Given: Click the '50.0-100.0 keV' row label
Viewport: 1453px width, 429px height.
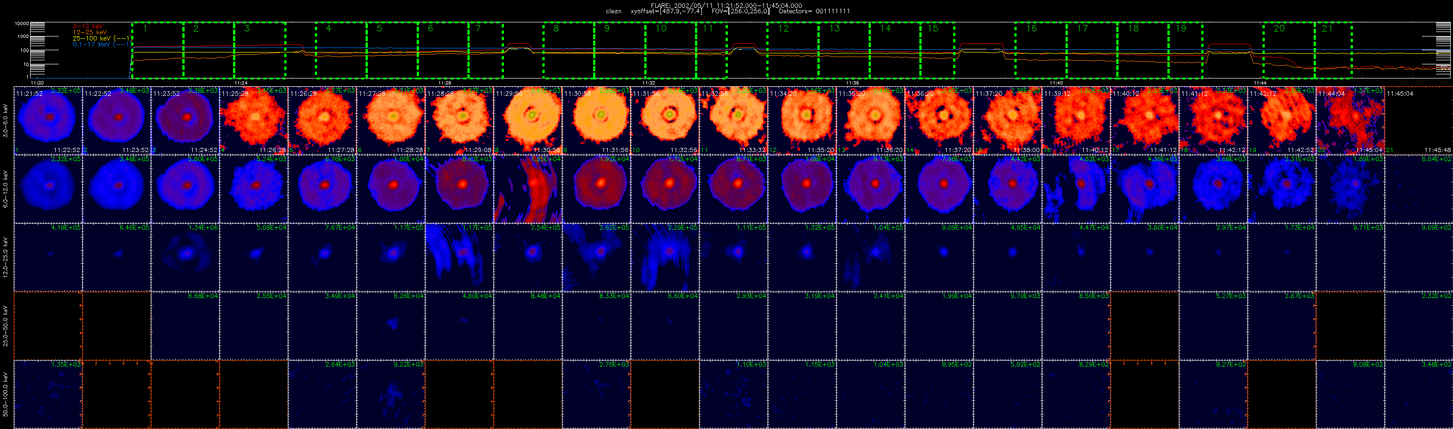Looking at the screenshot, I should [x=5, y=394].
